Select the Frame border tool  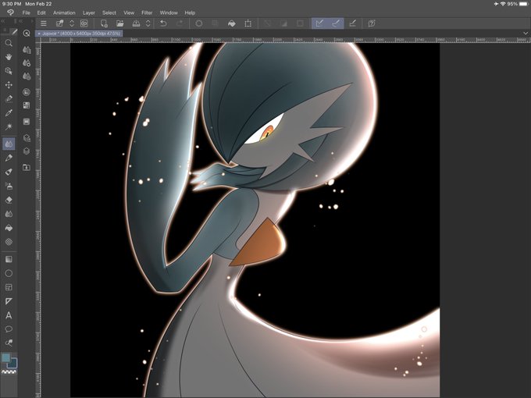pyautogui.click(x=9, y=287)
